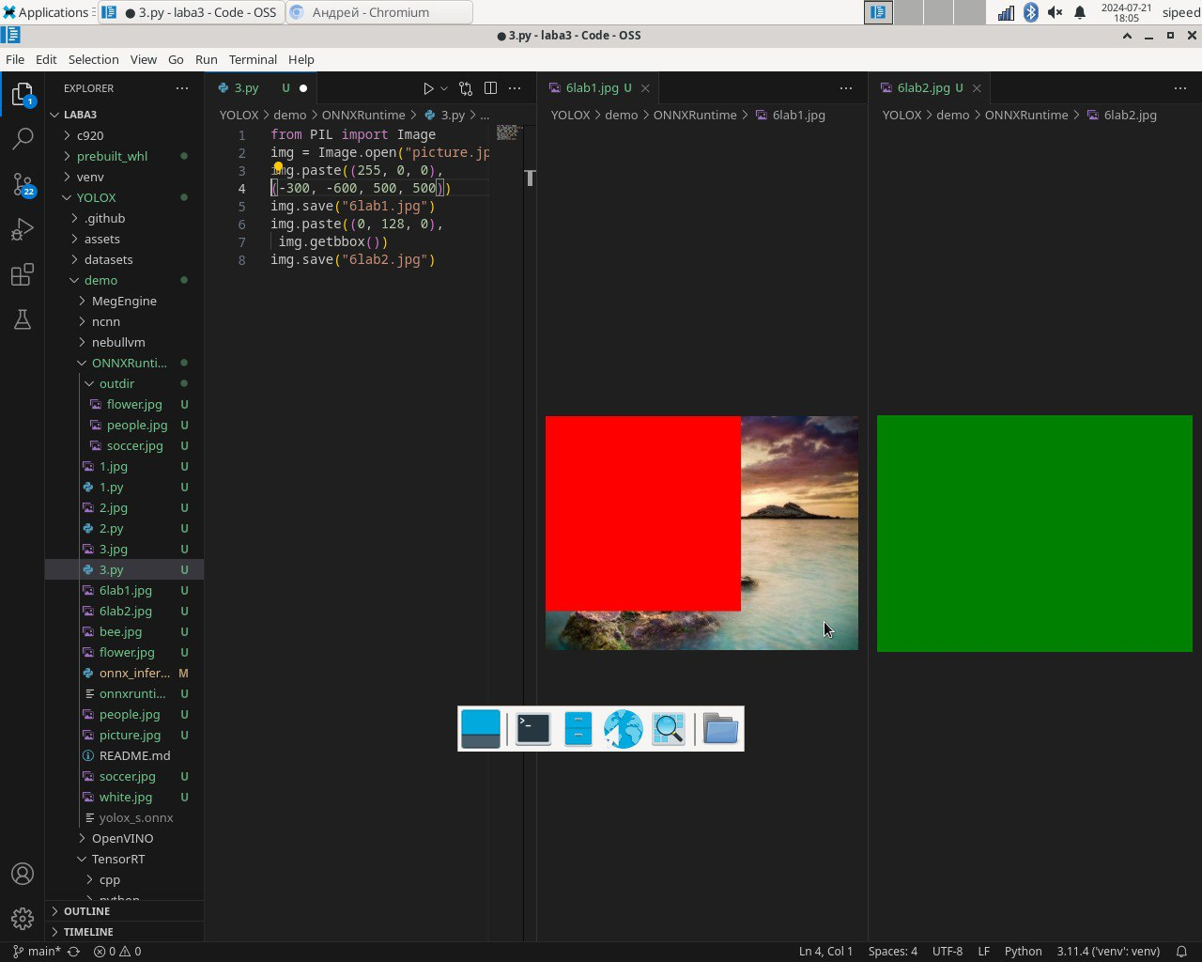Collapse the outdir folder
The height and width of the screenshot is (962, 1202).
(x=116, y=383)
